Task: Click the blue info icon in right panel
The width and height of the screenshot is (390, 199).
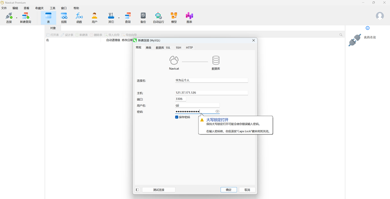Action: pos(367,28)
